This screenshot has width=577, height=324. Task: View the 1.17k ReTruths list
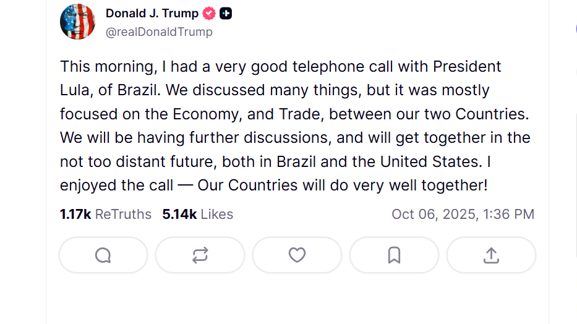[x=106, y=215]
